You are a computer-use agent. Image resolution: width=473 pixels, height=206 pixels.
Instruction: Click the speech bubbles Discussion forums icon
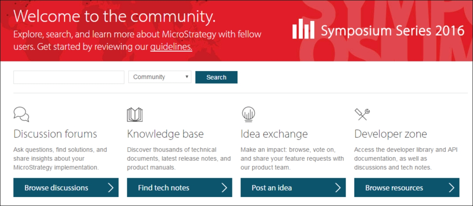[21, 114]
